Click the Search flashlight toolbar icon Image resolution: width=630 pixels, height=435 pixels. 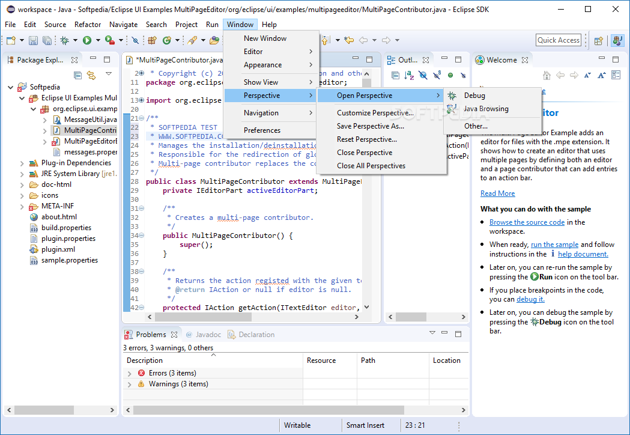(192, 40)
